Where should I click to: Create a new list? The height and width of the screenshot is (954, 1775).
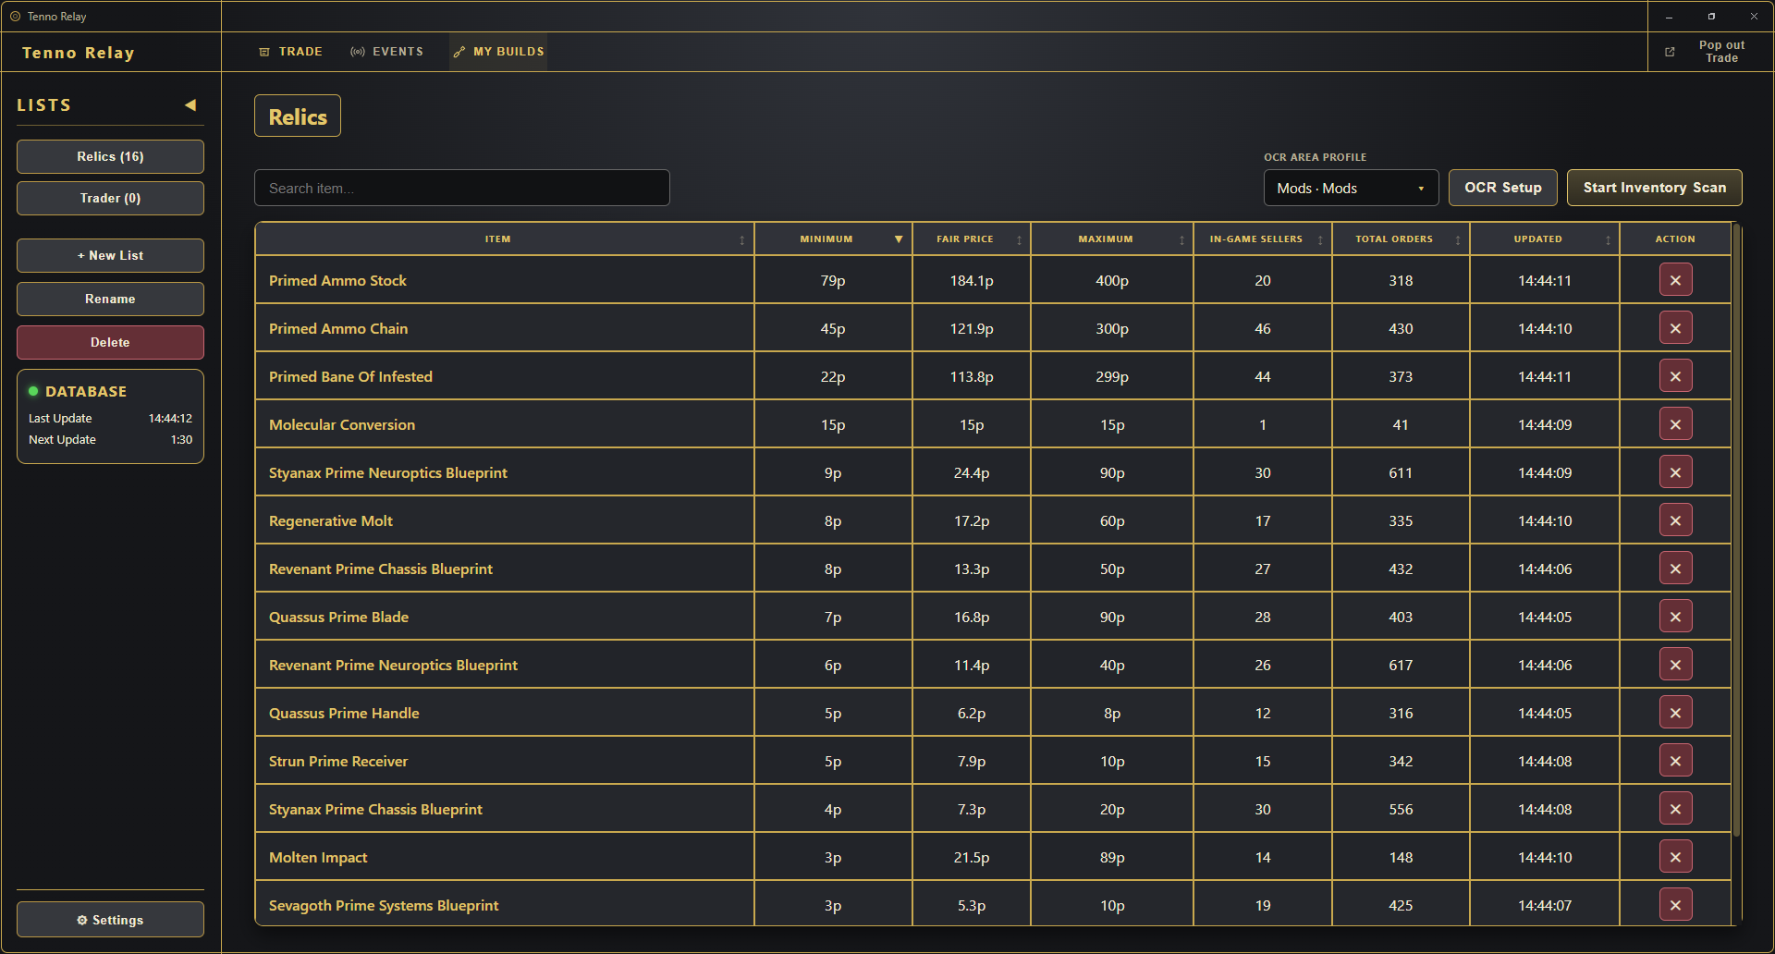click(110, 255)
